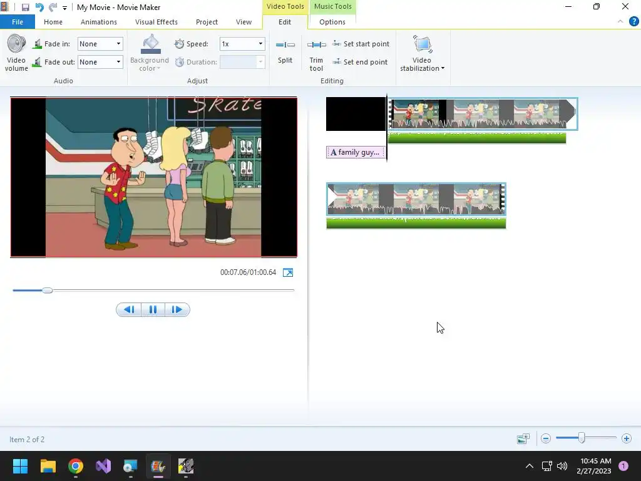Viewport: 641px width, 481px height.
Task: Zoom out the timeline with minus button
Action: 546,438
